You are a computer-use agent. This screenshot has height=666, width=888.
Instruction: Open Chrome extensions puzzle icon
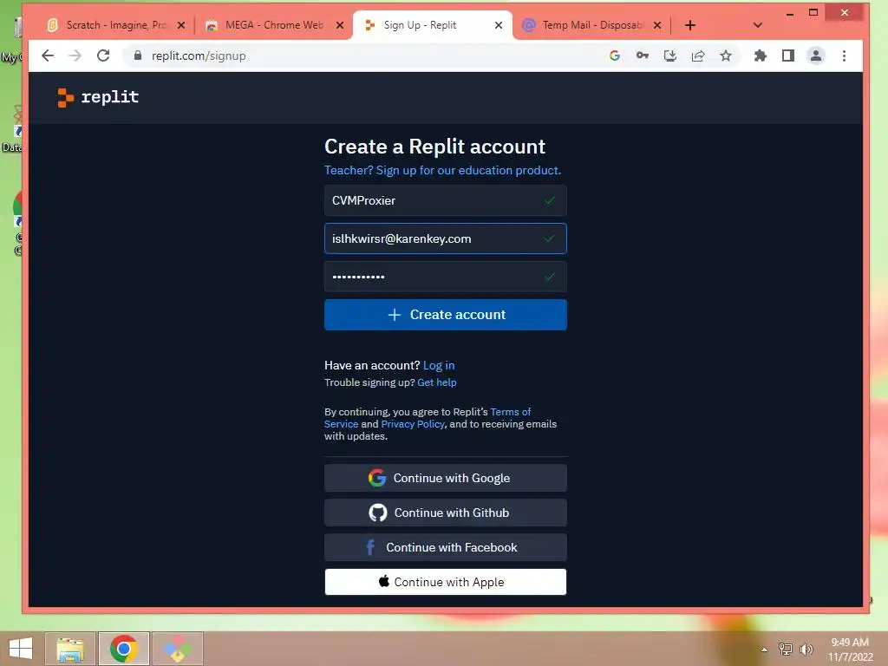pos(760,55)
